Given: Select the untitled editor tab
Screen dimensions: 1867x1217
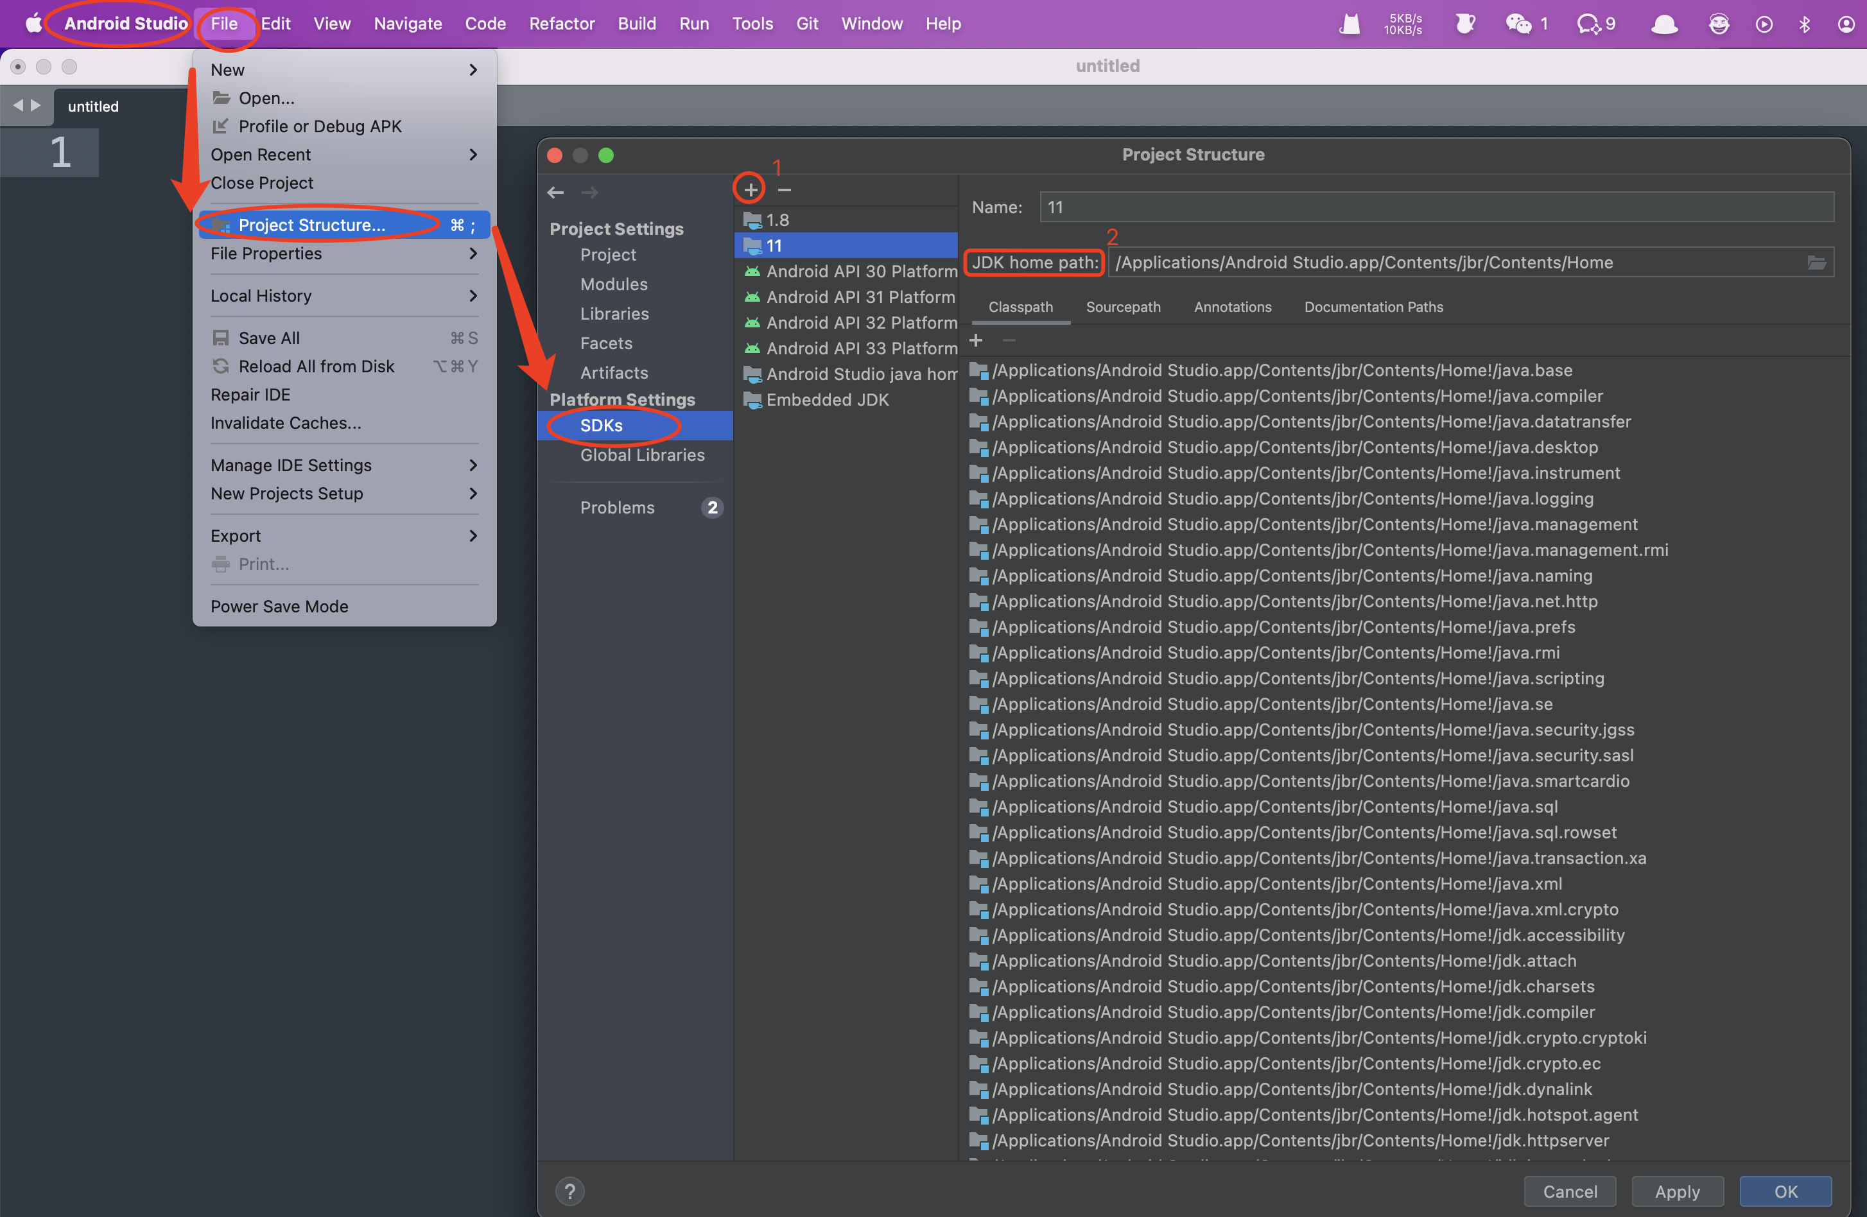Looking at the screenshot, I should (92, 106).
